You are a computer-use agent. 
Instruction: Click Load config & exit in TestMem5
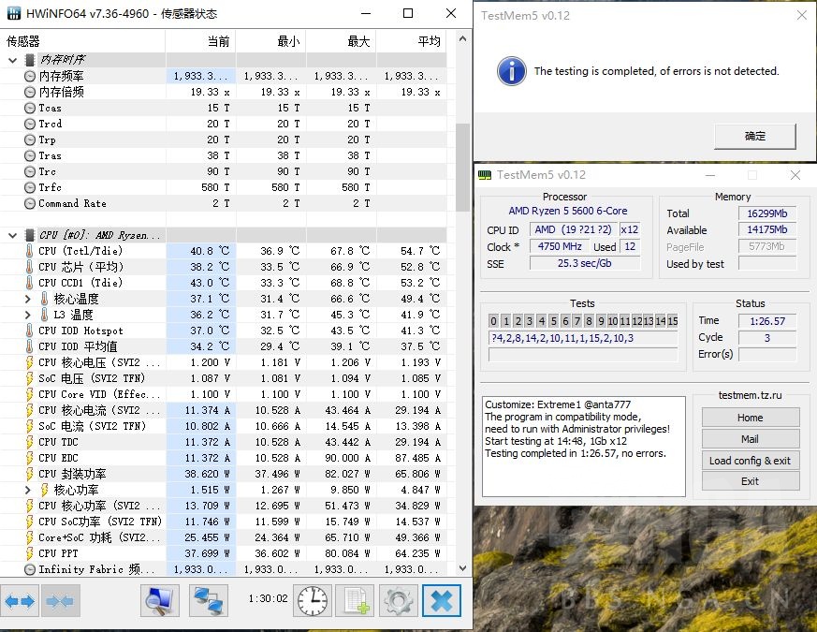click(x=750, y=461)
